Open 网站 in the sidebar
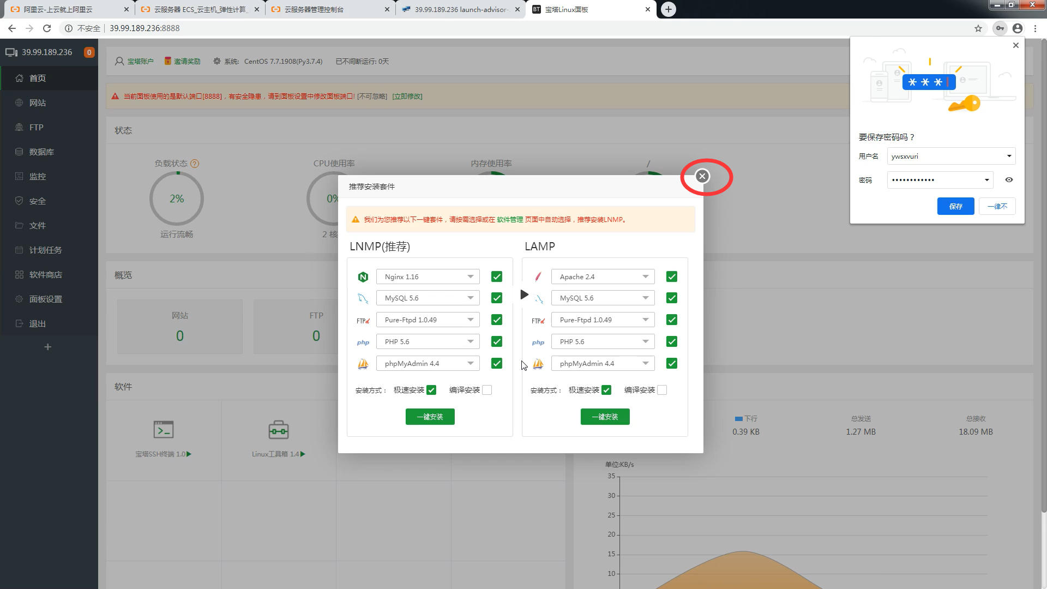Viewport: 1047px width, 589px height. (x=49, y=103)
